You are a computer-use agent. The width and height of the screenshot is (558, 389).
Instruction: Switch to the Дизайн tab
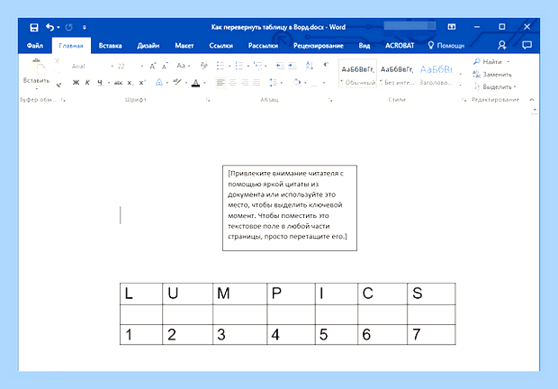(x=148, y=46)
